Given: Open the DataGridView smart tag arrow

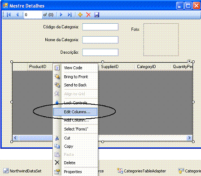Looking at the screenshot, I should click(x=189, y=61).
